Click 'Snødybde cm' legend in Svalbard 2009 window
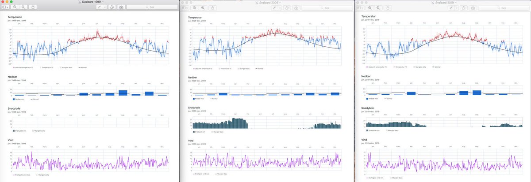 pos(200,132)
